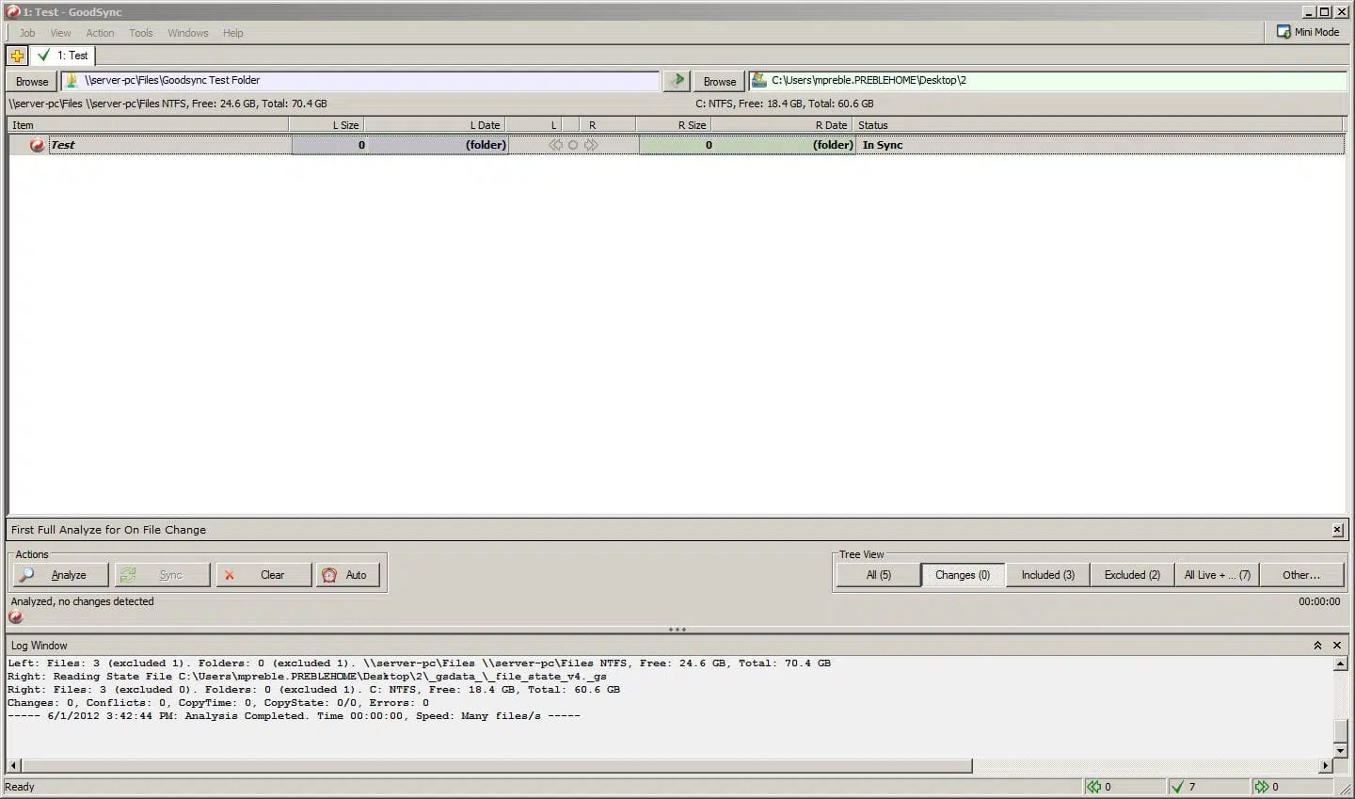Image resolution: width=1355 pixels, height=799 pixels.
Task: Click the R Size column header
Action: coord(674,125)
